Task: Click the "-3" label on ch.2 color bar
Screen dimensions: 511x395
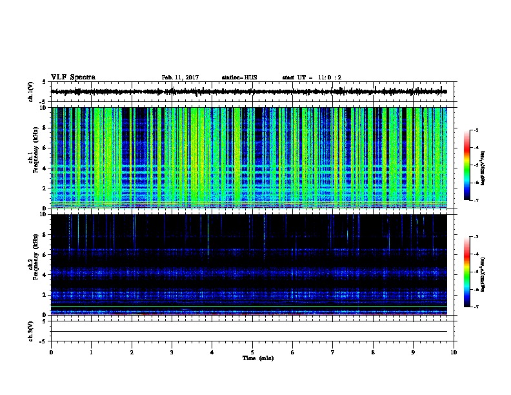Action: click(x=476, y=237)
